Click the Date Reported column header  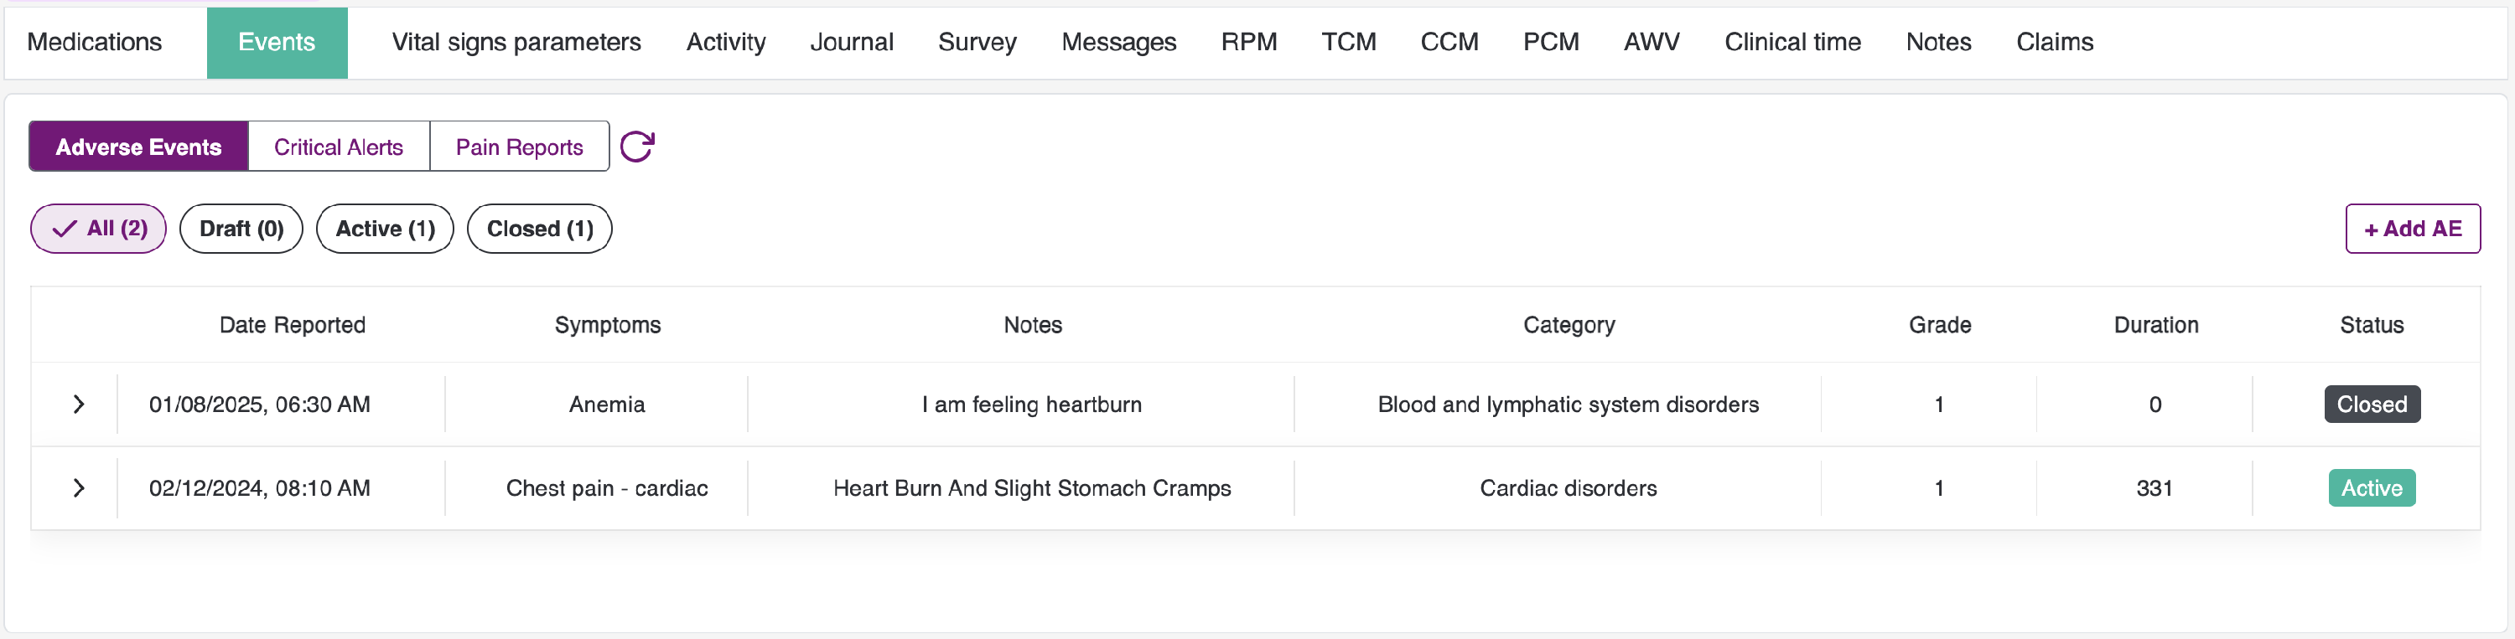[292, 325]
